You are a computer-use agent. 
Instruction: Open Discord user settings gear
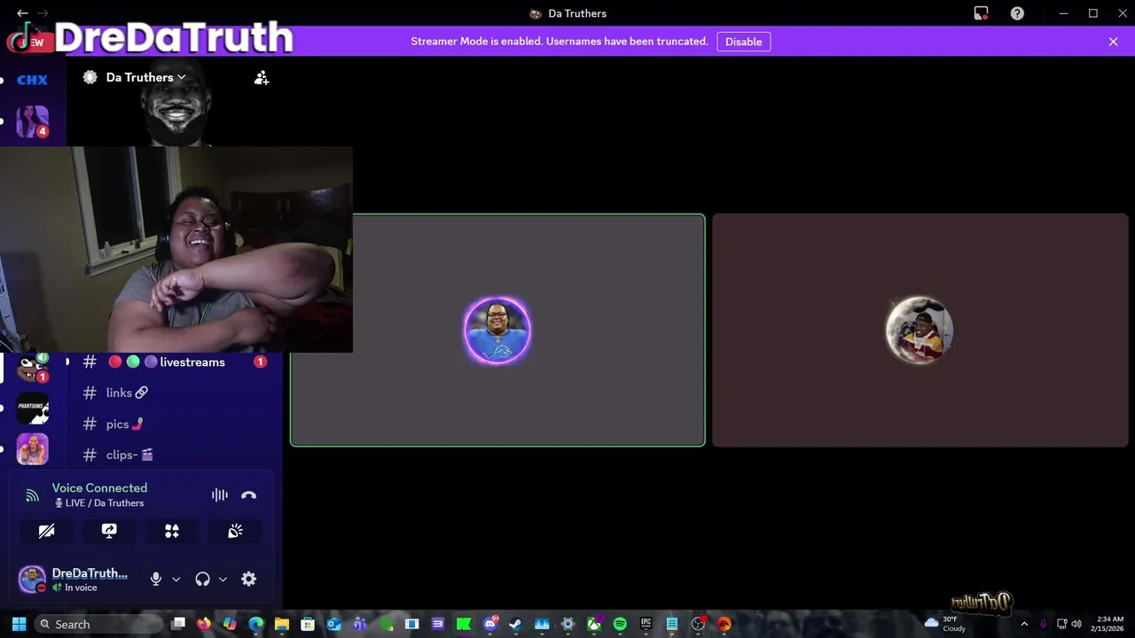[x=248, y=579]
